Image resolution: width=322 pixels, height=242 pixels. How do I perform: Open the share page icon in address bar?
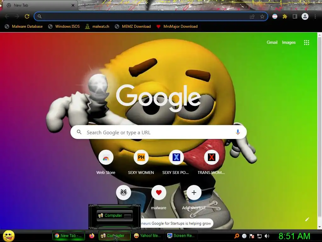point(252,16)
